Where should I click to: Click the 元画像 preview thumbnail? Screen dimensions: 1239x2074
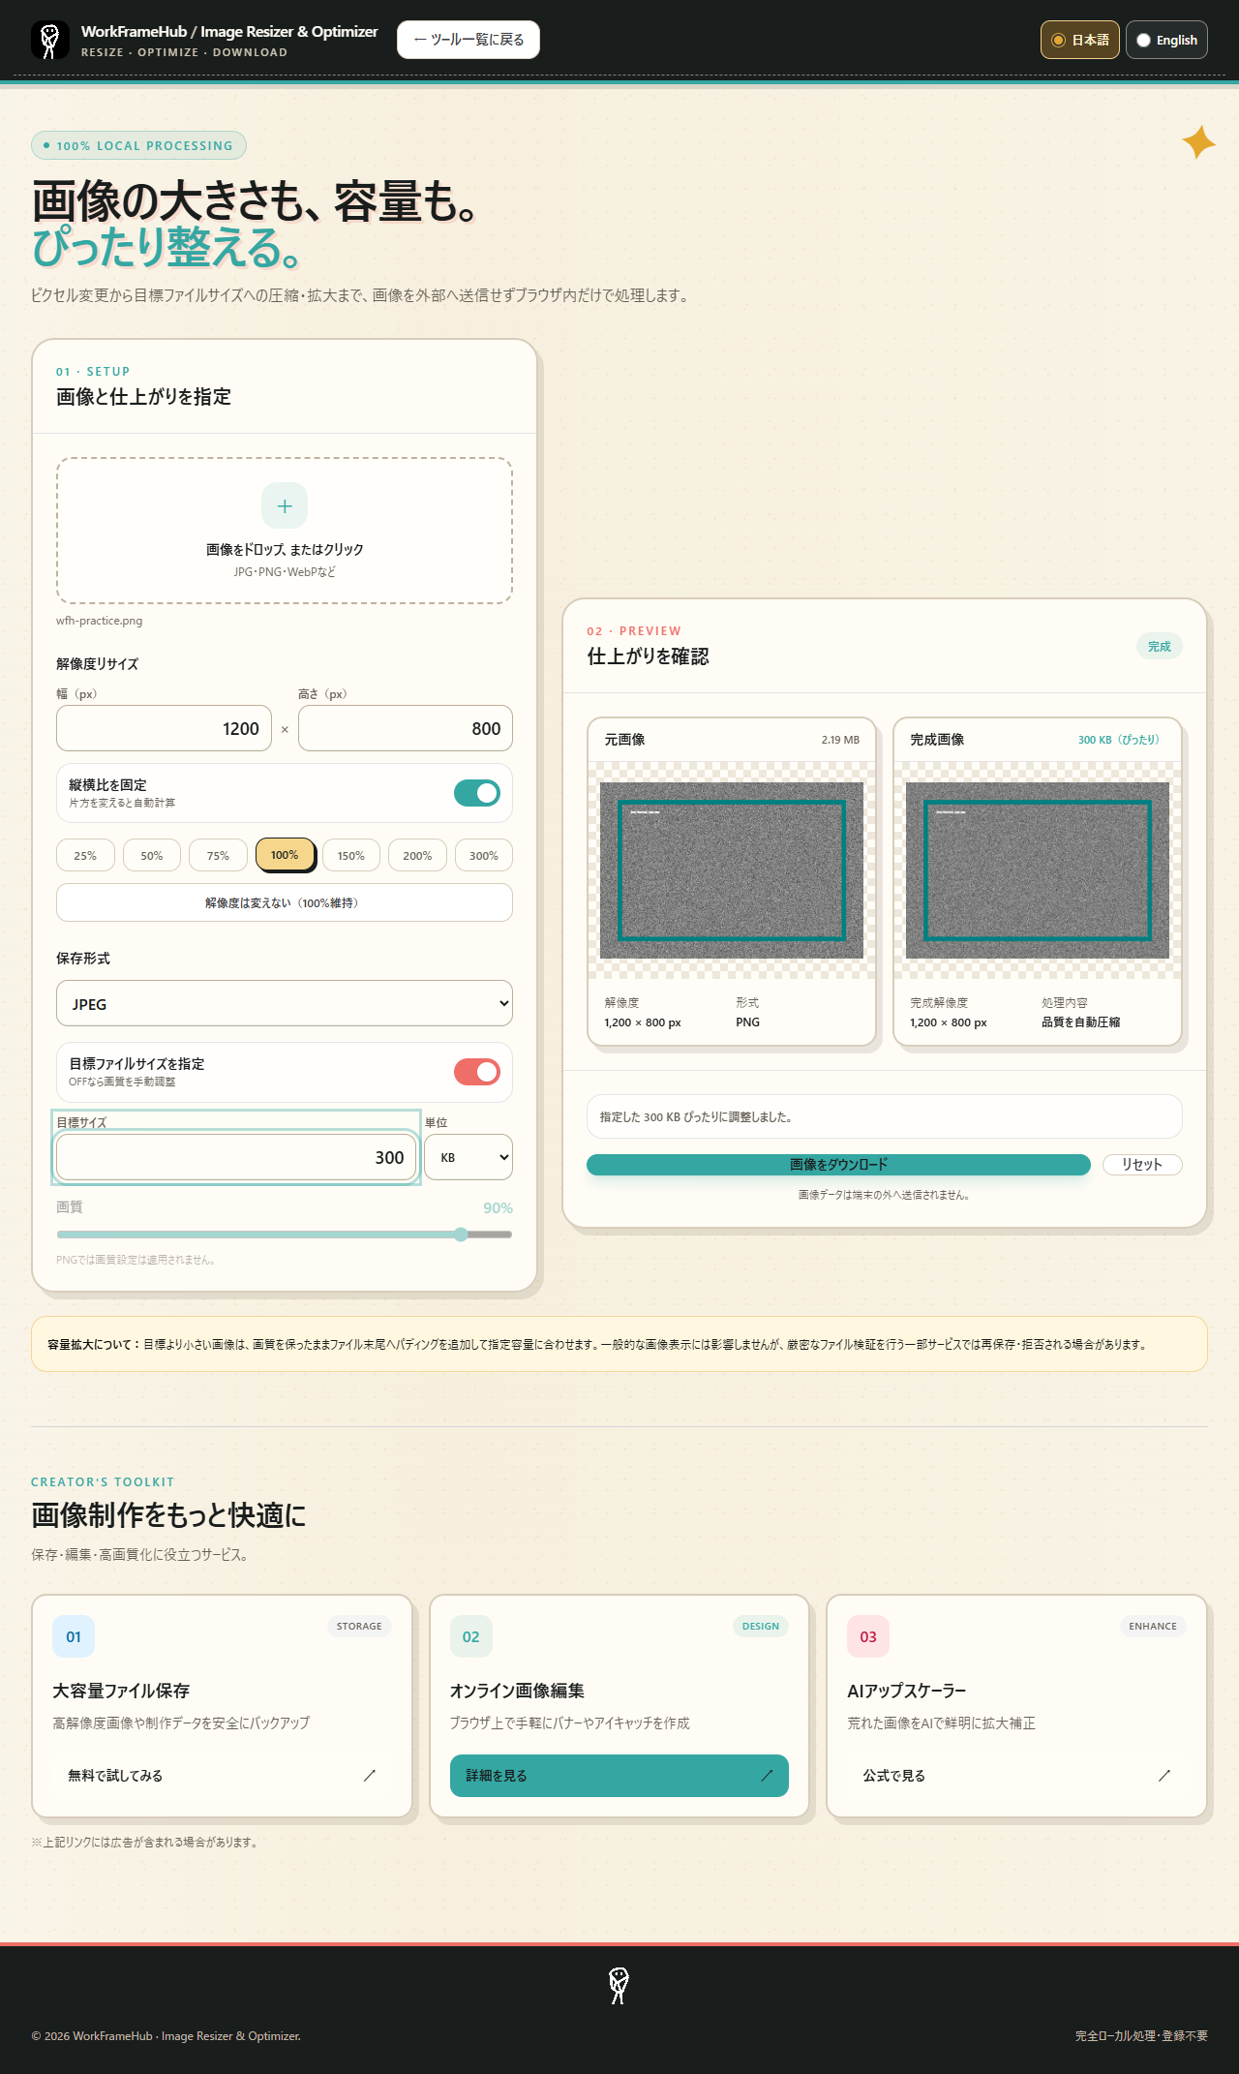point(732,870)
